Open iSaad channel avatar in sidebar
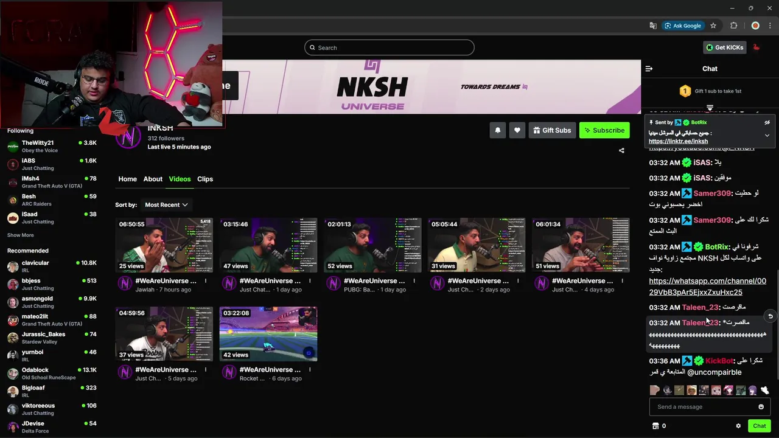The image size is (779, 438). pyautogui.click(x=13, y=218)
